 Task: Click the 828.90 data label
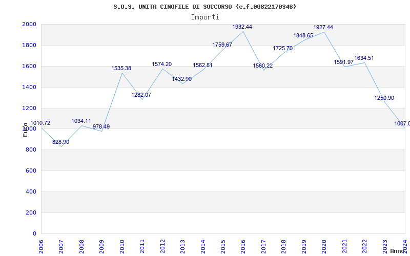coord(60,142)
